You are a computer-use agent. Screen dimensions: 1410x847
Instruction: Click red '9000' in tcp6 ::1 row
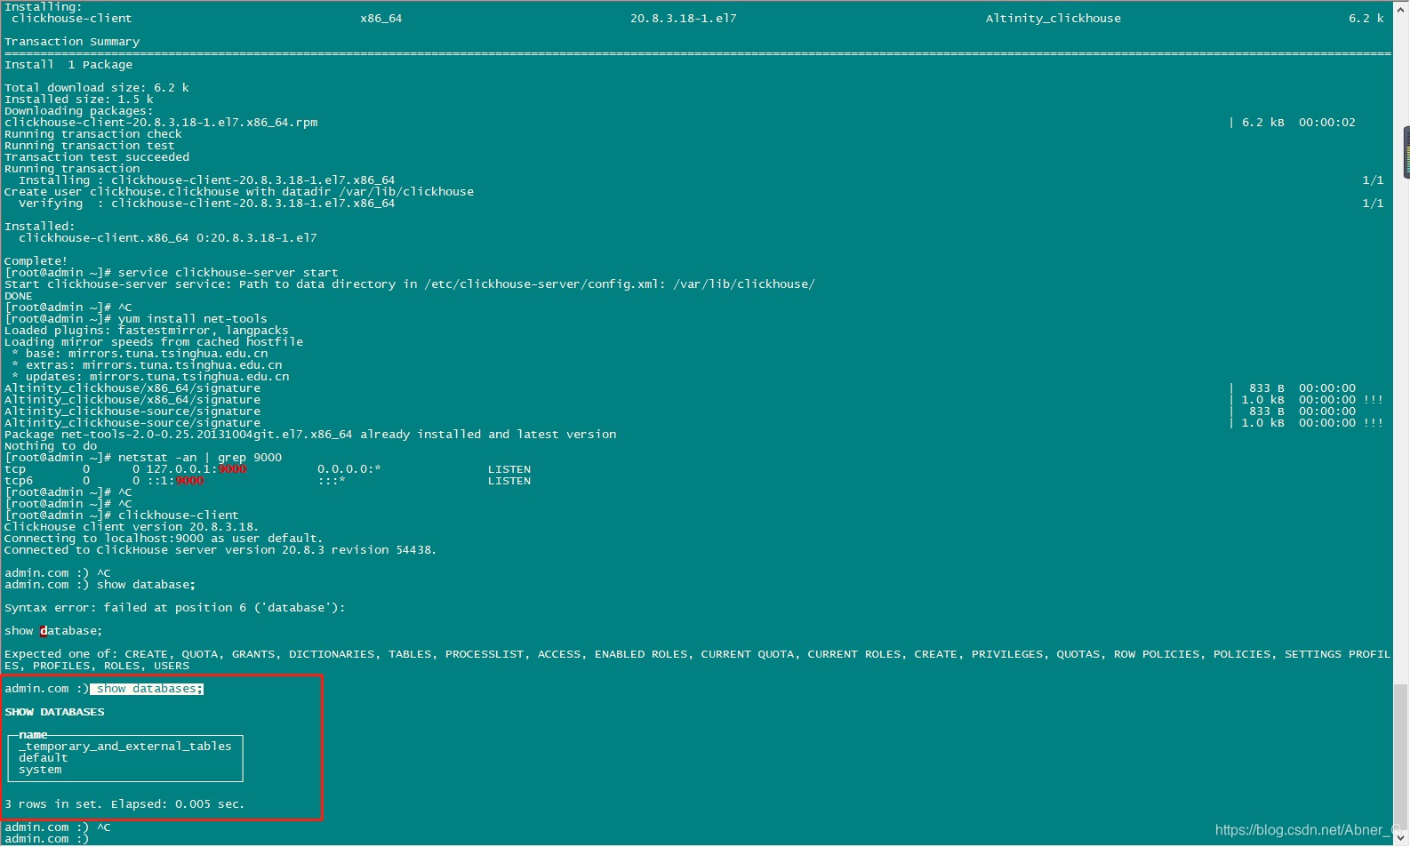[190, 481]
